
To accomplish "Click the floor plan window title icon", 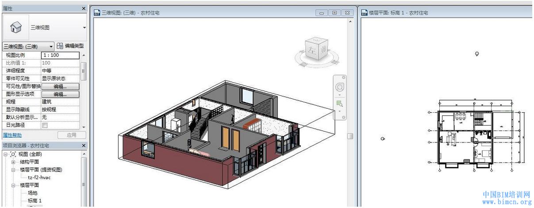I will pos(365,13).
